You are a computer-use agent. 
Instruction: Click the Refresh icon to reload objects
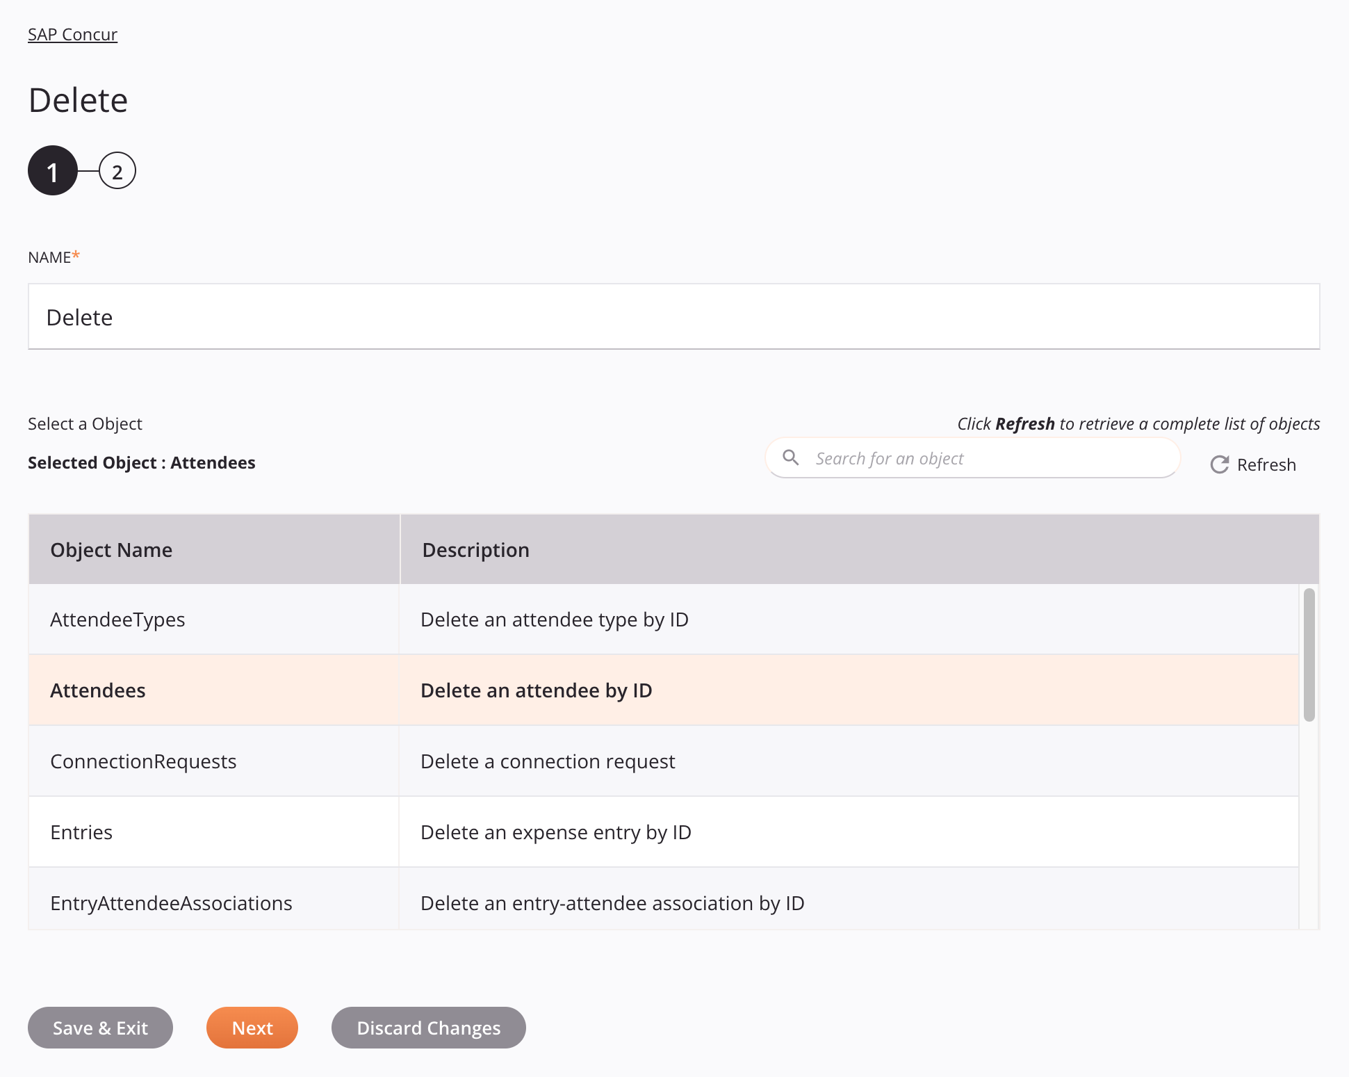pyautogui.click(x=1218, y=464)
